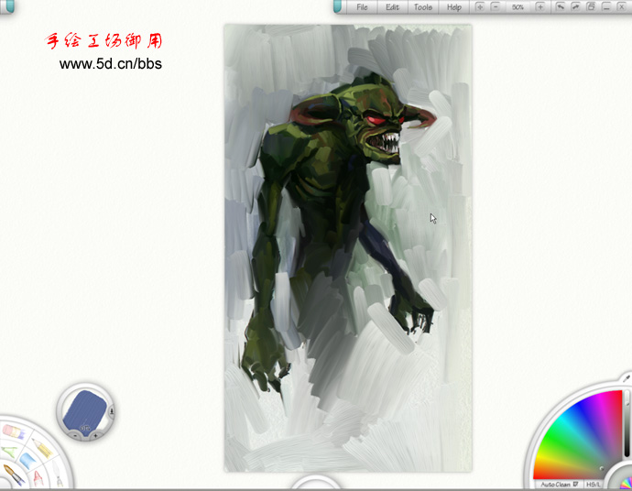Select the Paint Roller tool

point(14,431)
